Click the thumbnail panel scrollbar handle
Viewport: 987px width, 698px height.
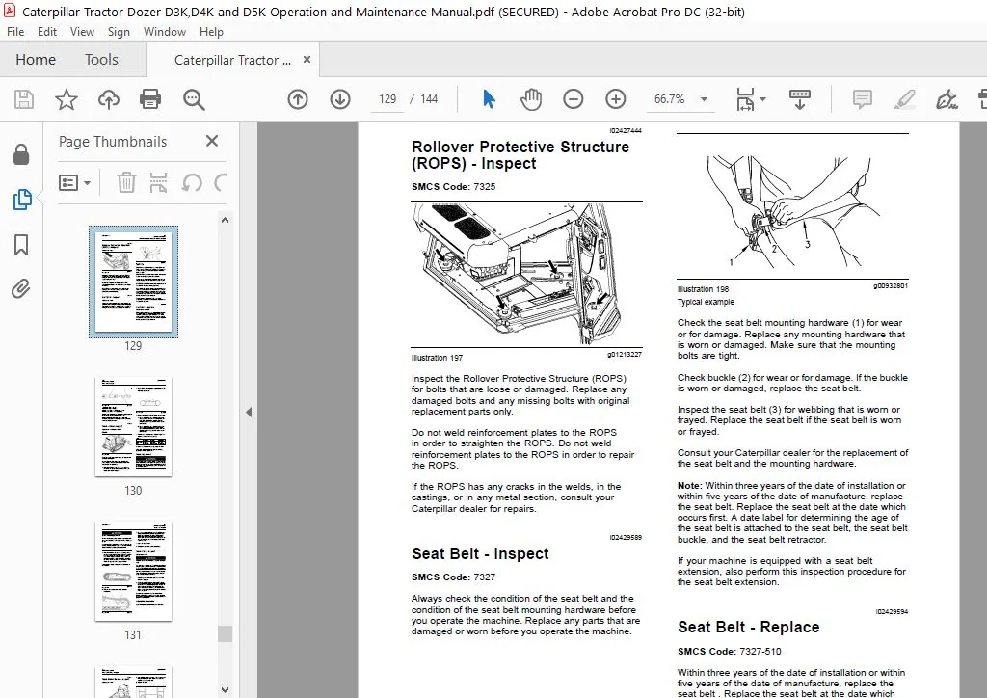tap(226, 633)
